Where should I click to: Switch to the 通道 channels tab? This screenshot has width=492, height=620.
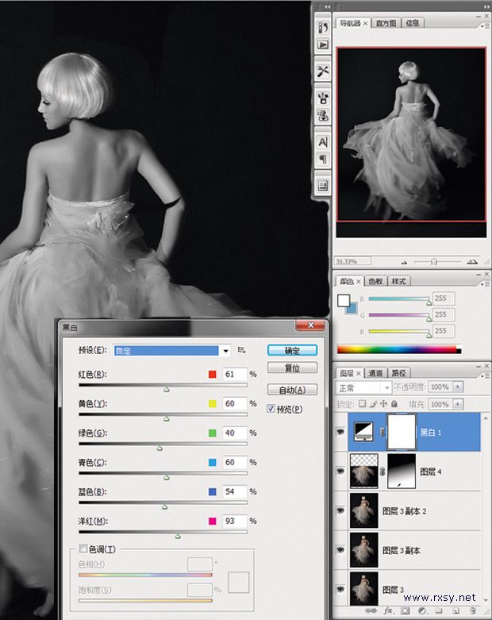point(375,373)
